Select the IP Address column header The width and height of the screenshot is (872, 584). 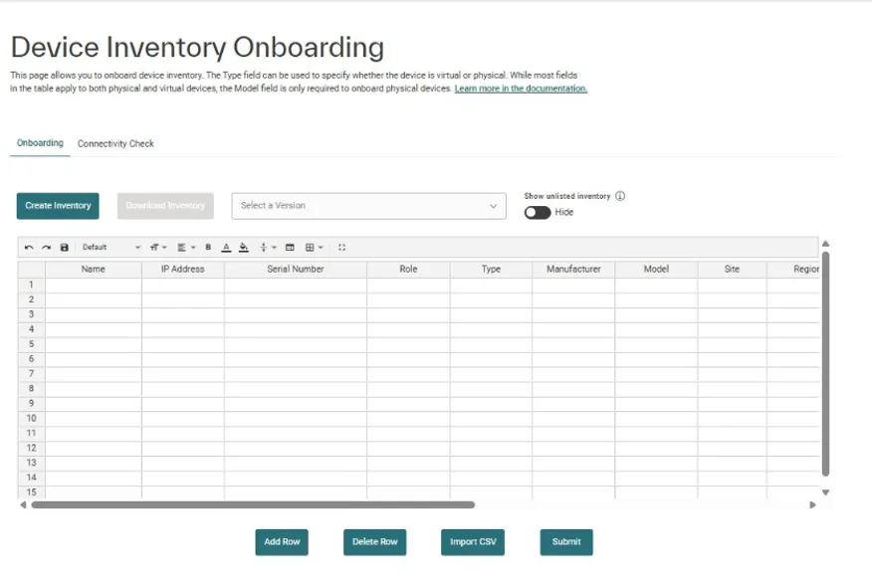(x=183, y=269)
